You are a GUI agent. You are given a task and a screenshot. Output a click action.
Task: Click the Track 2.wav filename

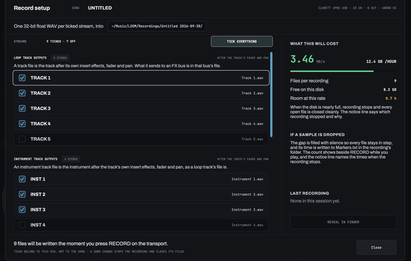[x=252, y=93]
